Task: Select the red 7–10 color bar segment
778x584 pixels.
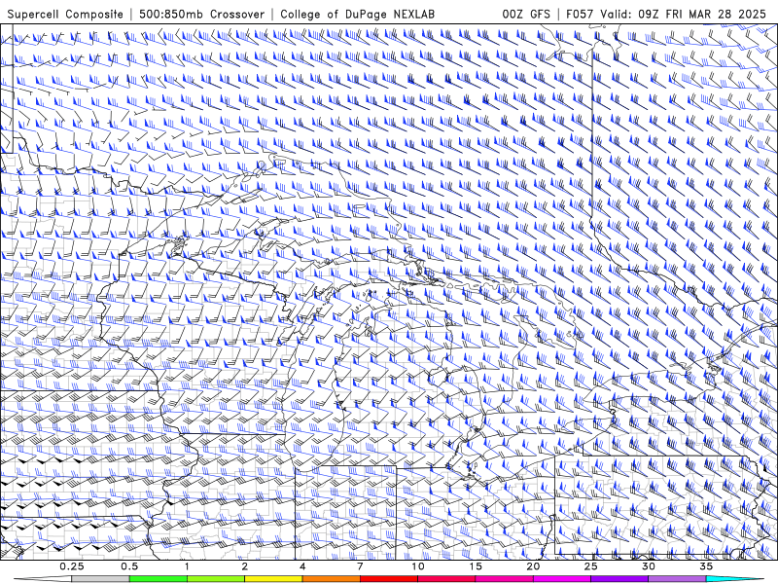Action: coord(388,579)
